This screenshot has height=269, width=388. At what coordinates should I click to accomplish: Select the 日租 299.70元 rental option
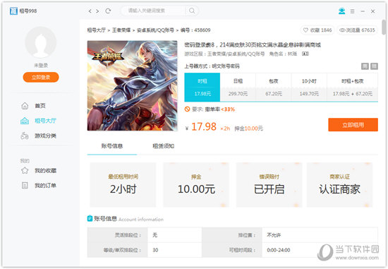click(x=238, y=87)
